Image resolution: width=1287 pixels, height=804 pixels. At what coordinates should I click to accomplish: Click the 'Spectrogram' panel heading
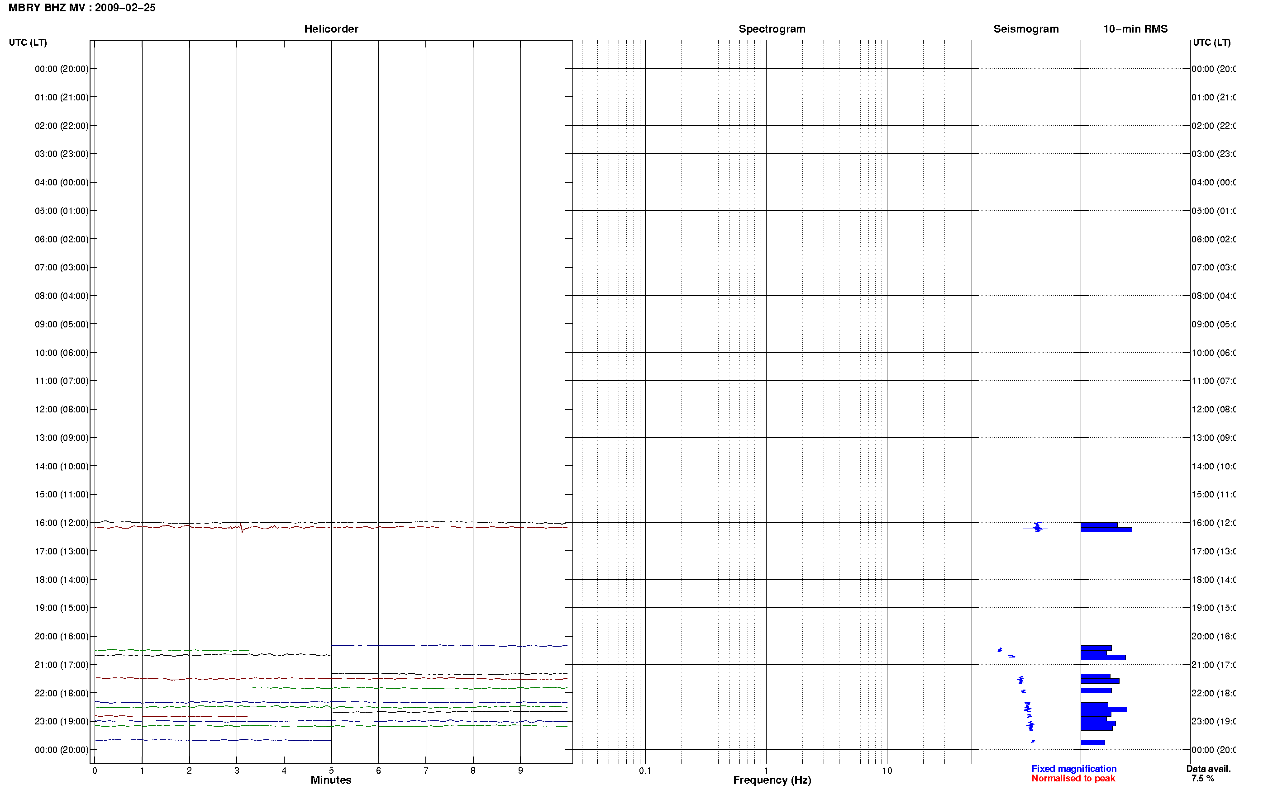[772, 29]
